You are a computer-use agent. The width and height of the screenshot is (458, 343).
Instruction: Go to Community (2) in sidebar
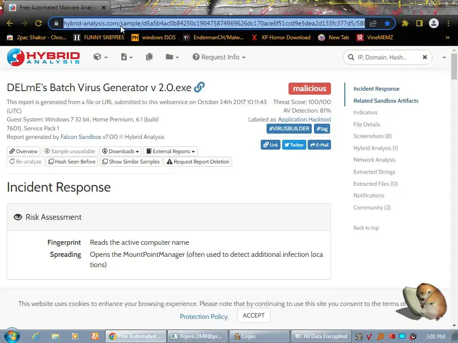click(x=372, y=208)
